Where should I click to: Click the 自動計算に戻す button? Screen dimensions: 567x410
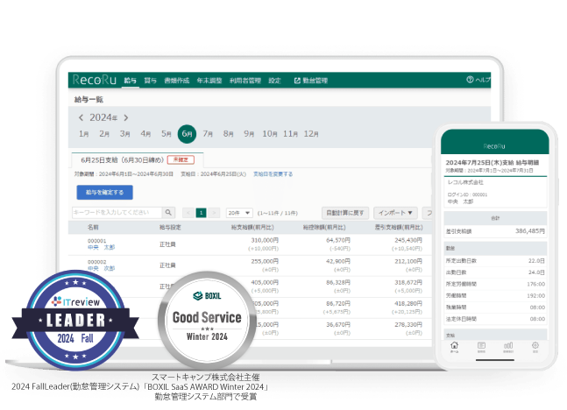[344, 213]
